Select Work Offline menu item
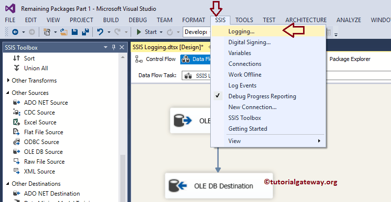This screenshot has height=202, width=391. tap(268, 75)
